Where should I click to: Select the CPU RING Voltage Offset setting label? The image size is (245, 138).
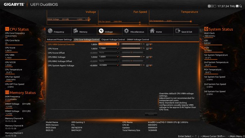(60, 61)
